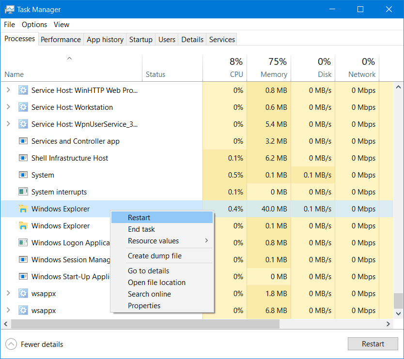Click the System interrupts process icon
The image size is (404, 359).
(23, 192)
